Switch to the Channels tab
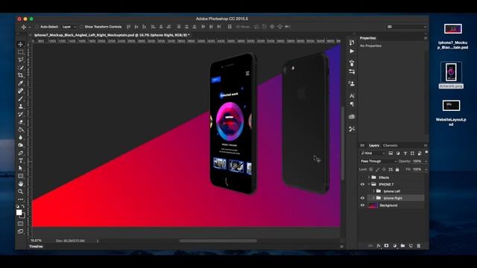This screenshot has width=477, height=268. (x=390, y=146)
